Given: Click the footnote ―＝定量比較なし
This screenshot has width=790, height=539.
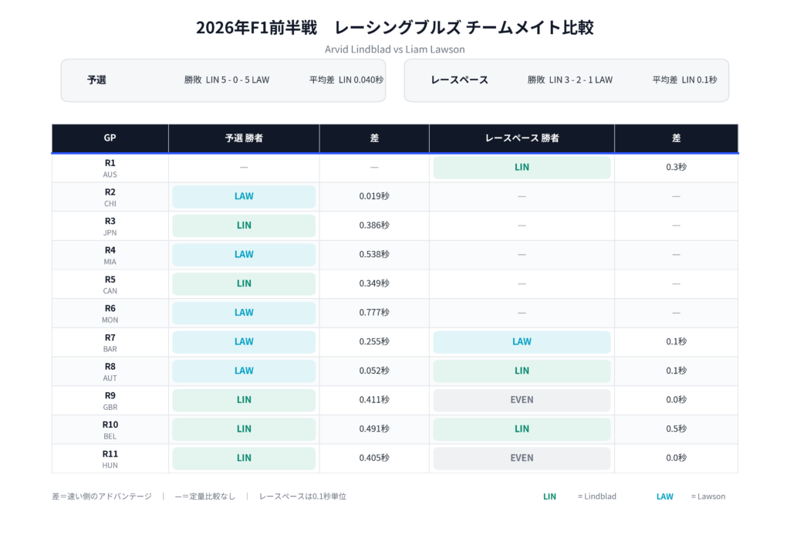Looking at the screenshot, I should (x=205, y=497).
